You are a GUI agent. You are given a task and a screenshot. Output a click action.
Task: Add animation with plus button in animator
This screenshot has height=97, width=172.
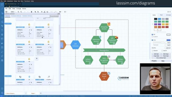point(37,58)
